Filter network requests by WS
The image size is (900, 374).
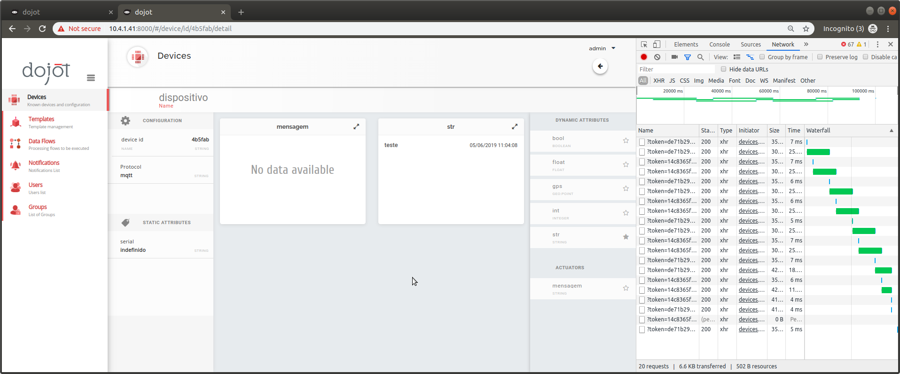click(764, 80)
